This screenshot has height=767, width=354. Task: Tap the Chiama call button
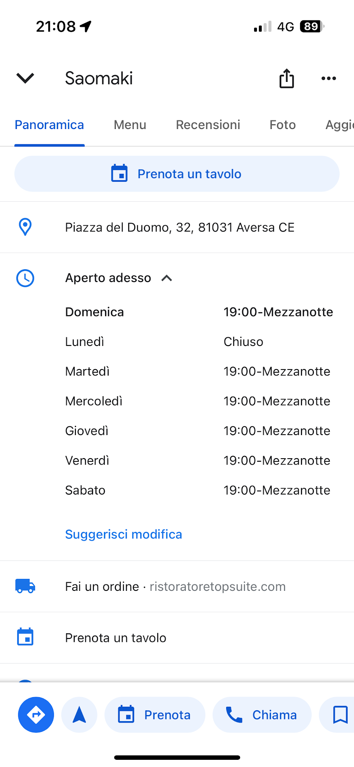tap(262, 715)
